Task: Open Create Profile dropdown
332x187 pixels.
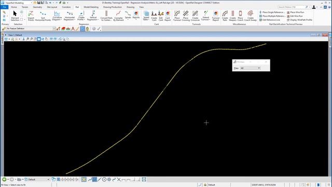Action: pos(81,16)
